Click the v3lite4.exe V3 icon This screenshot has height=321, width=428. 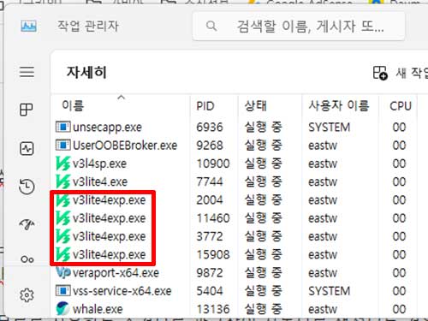(x=62, y=181)
